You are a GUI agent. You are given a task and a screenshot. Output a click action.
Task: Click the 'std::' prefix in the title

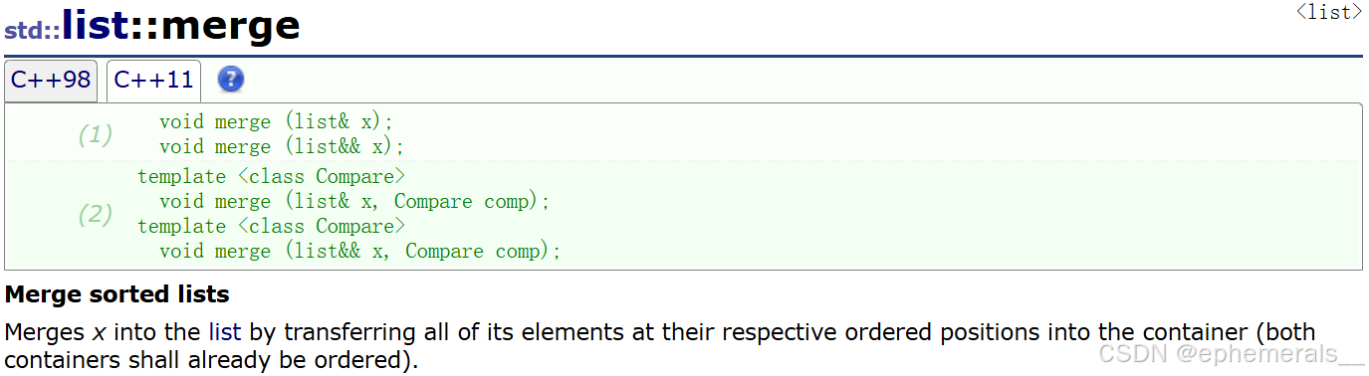(x=33, y=29)
